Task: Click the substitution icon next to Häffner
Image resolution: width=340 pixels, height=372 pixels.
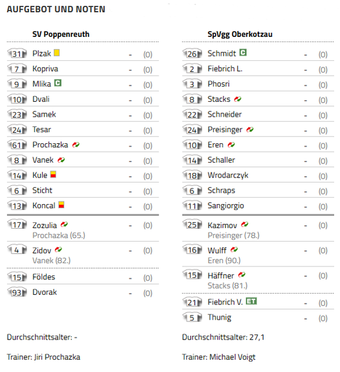Action: point(242,275)
